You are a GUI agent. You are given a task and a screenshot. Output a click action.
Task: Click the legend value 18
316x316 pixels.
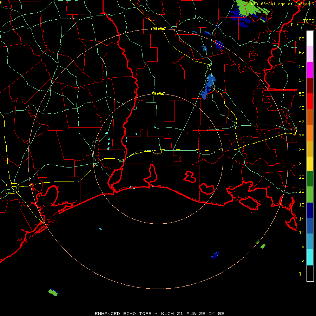point(302,205)
